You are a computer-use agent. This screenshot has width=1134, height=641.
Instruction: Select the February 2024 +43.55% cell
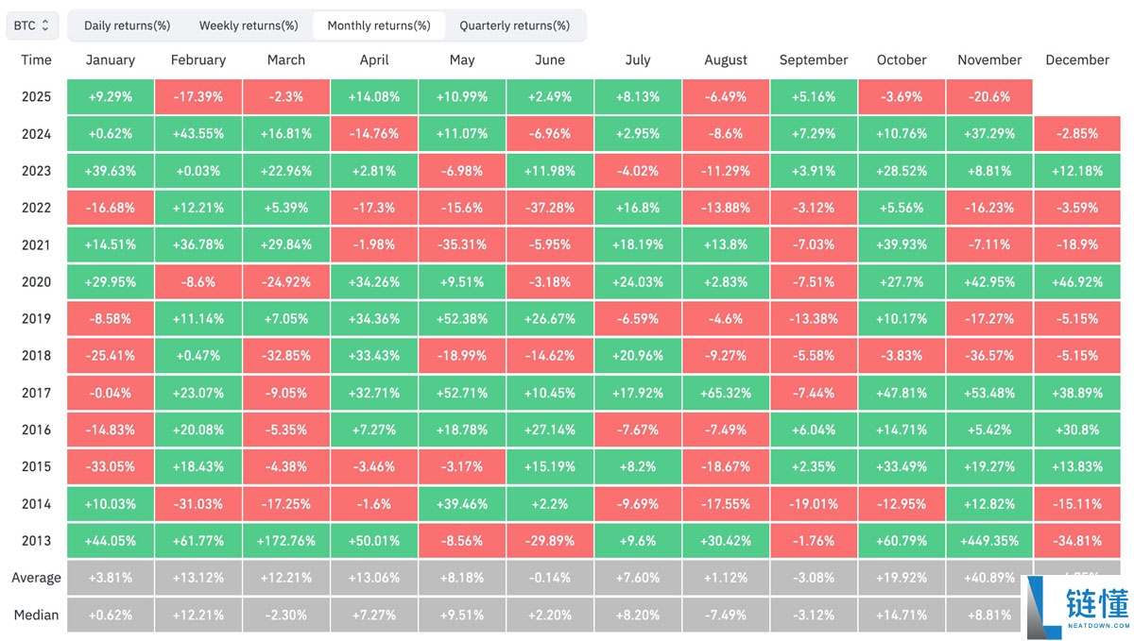(198, 134)
